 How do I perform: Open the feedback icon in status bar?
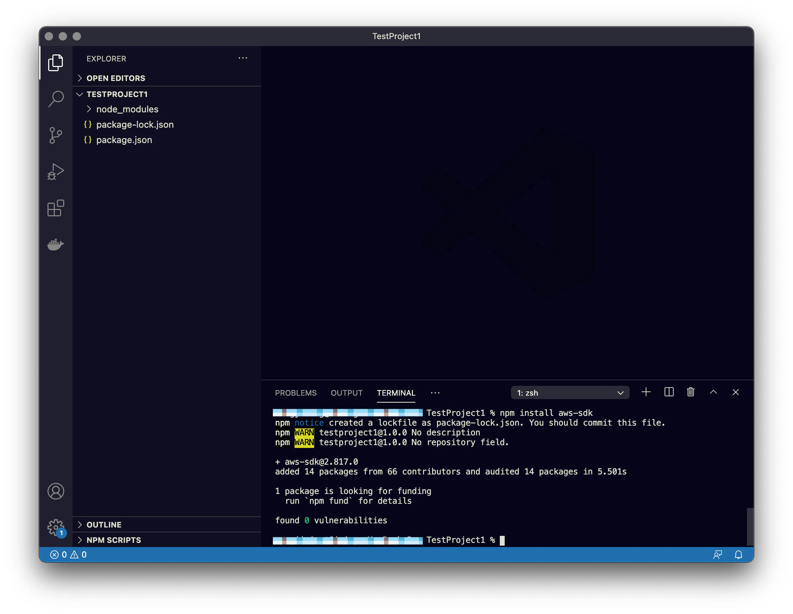click(718, 555)
